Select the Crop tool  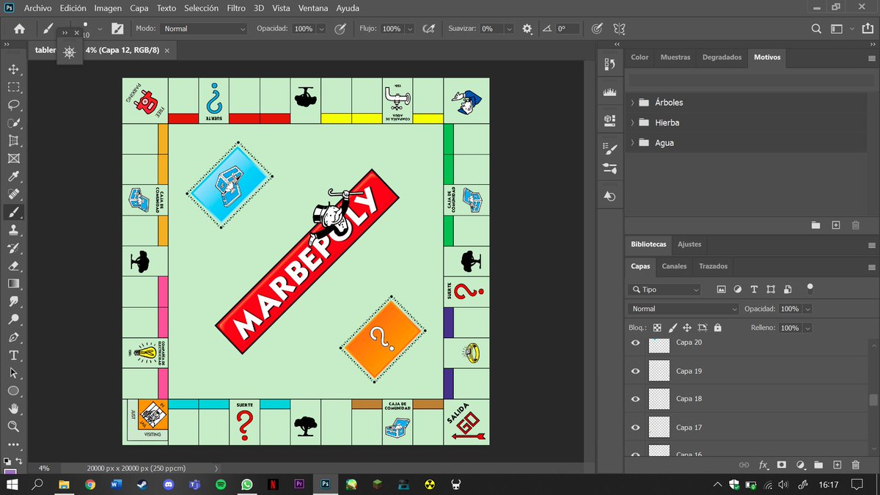pos(13,140)
